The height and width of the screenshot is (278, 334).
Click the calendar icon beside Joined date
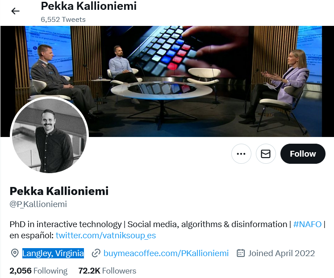[241, 253]
